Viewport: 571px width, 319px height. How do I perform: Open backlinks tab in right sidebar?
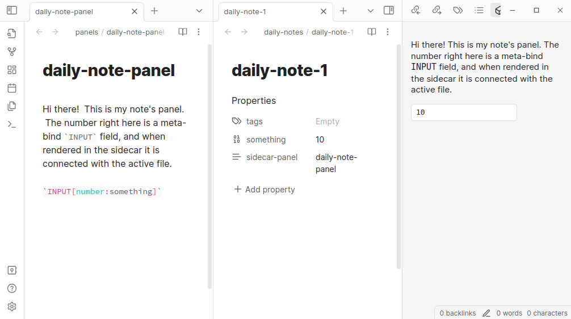point(416,10)
